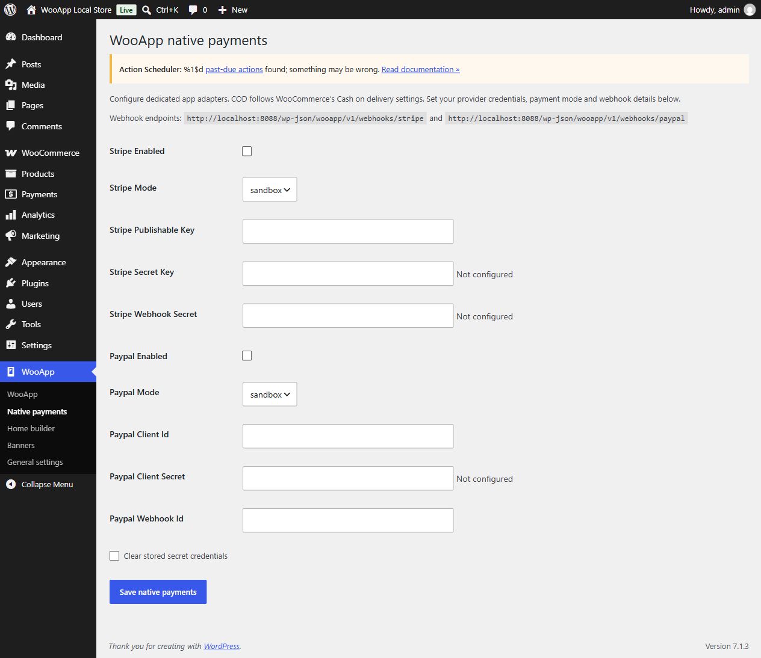The width and height of the screenshot is (761, 658).
Task: Click the Dashboard gauge icon
Action: 11,37
